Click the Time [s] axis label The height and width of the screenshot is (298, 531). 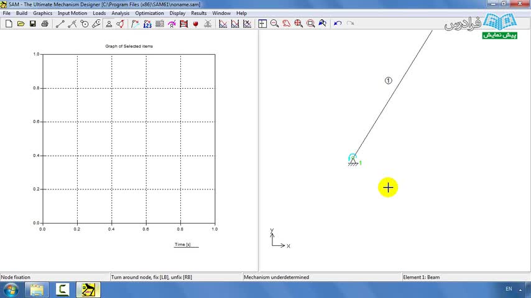[183, 244]
